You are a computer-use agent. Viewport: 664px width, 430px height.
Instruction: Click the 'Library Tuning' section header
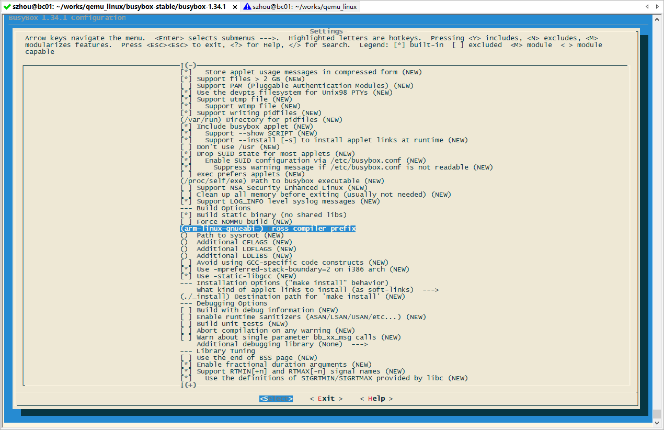pos(217,351)
